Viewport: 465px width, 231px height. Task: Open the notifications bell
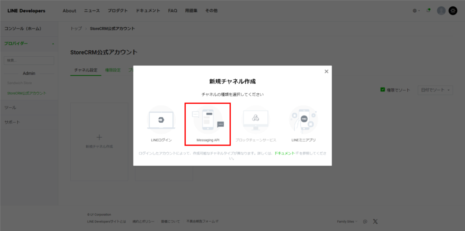click(428, 10)
